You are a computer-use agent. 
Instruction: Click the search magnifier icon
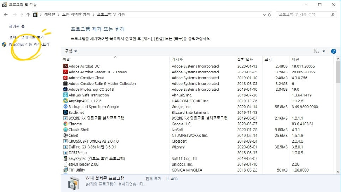click(x=333, y=14)
